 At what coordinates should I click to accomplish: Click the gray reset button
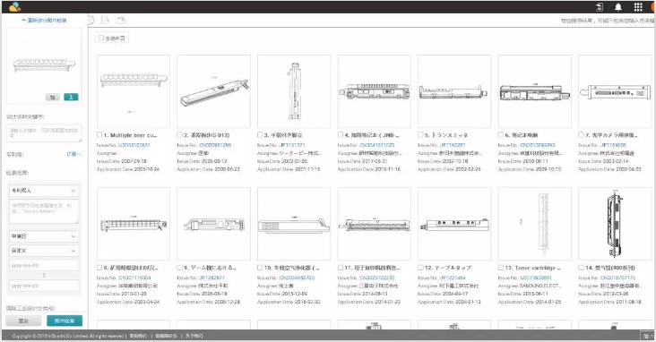pyautogui.click(x=23, y=321)
